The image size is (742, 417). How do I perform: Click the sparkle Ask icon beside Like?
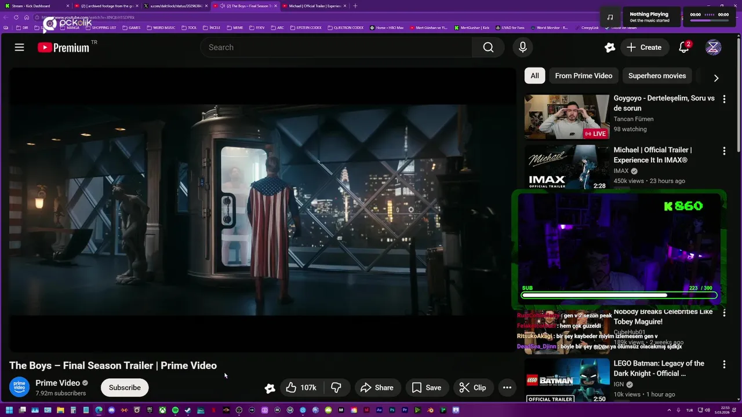click(x=270, y=388)
